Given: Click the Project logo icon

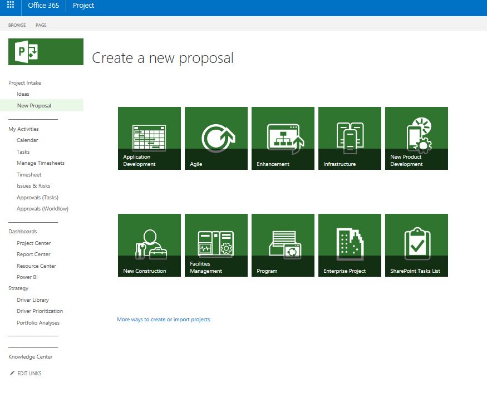Looking at the screenshot, I should pyautogui.click(x=46, y=52).
